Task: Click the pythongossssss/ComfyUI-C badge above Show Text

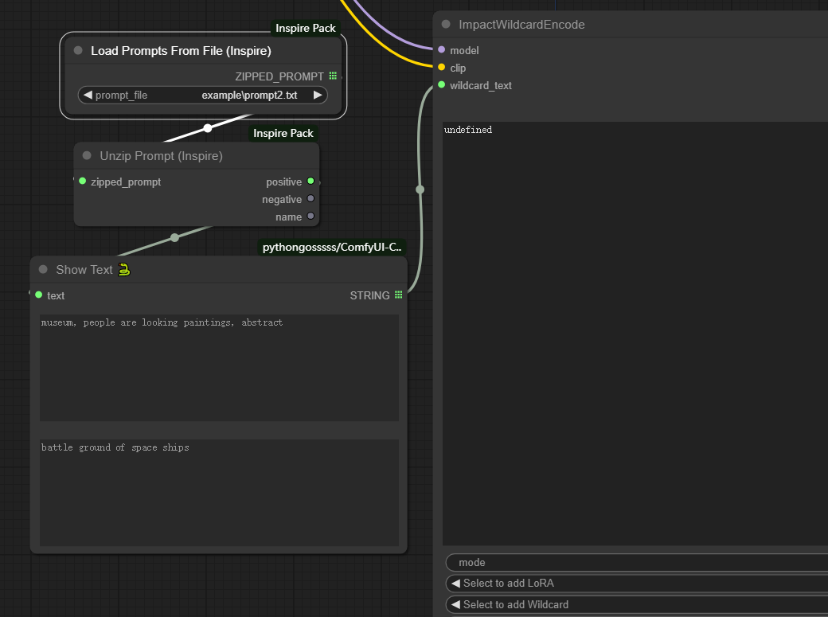Action: [332, 247]
